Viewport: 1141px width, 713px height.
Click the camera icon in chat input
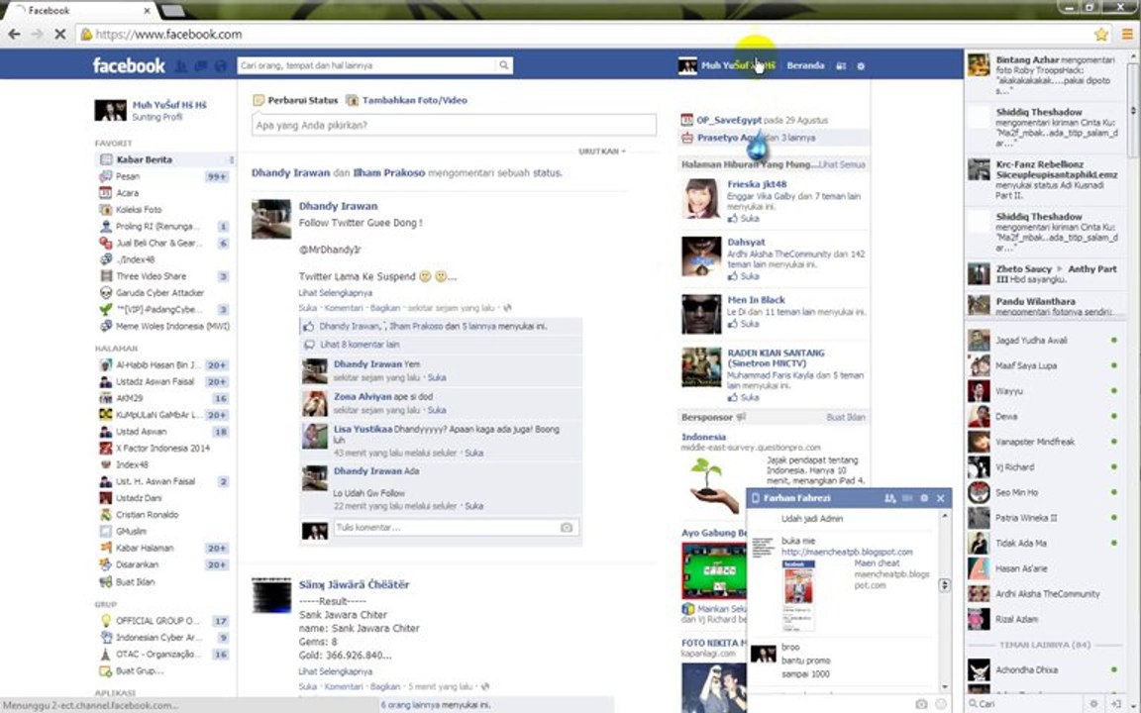[x=921, y=704]
